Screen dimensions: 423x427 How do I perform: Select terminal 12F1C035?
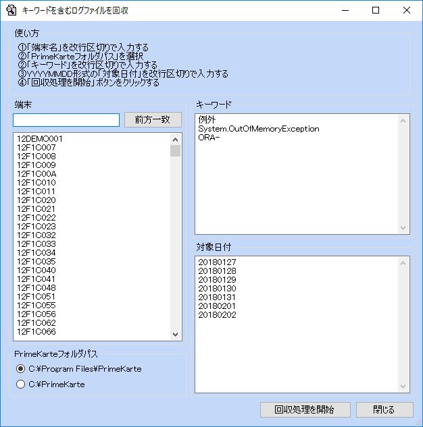coord(36,262)
